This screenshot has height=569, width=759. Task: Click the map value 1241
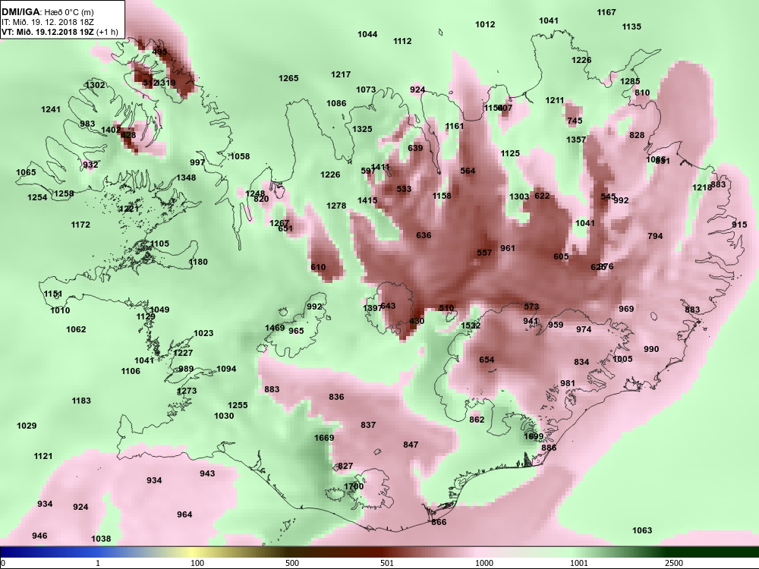(51, 109)
